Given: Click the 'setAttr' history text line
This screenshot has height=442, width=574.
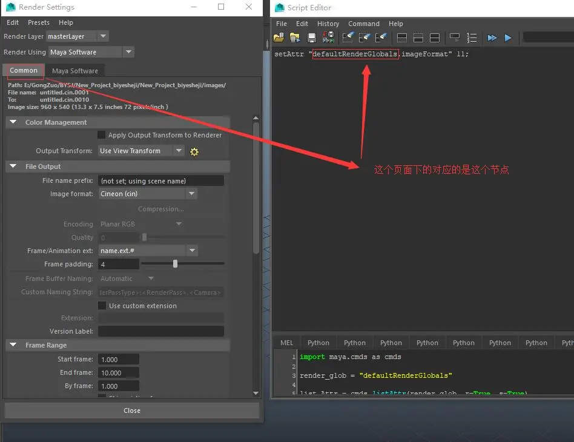Looking at the screenshot, I should [x=371, y=54].
